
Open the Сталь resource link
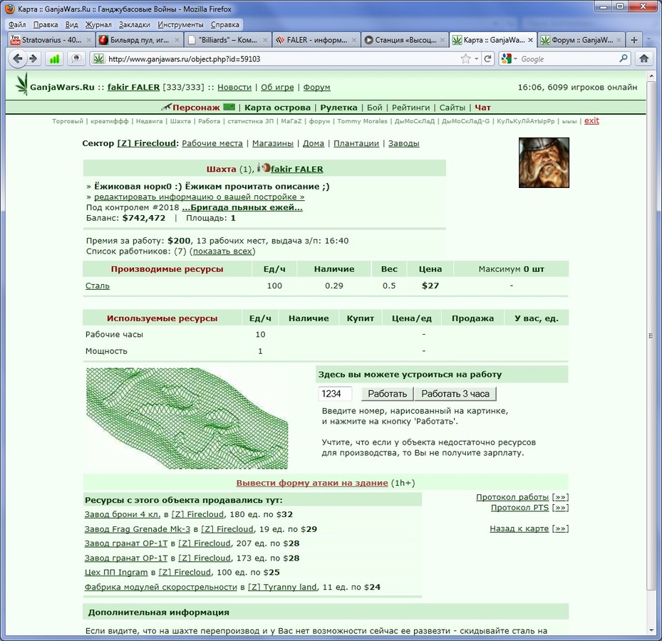[x=98, y=286]
